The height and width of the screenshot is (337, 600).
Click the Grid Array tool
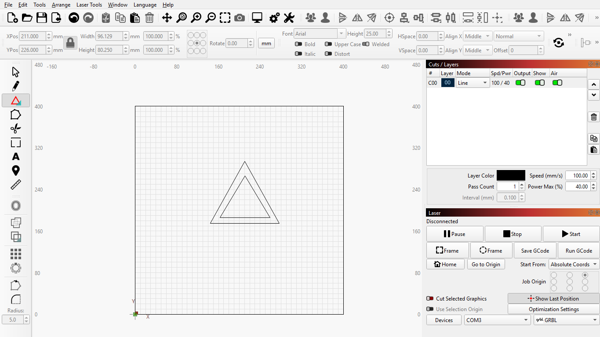16,254
